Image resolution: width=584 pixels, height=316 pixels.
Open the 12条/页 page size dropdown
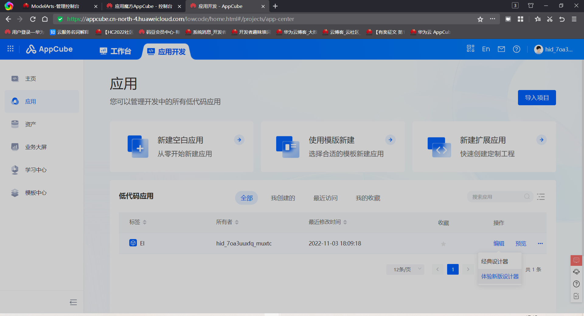coord(405,269)
